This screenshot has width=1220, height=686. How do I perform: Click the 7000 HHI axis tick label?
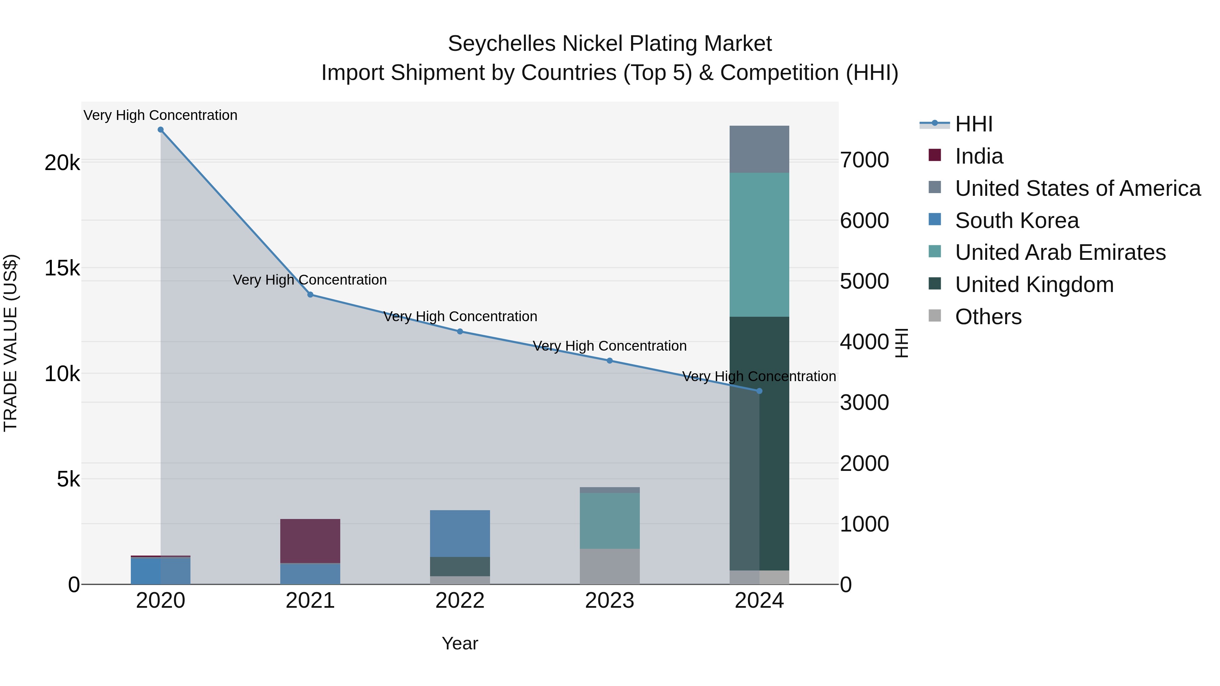coord(864,160)
